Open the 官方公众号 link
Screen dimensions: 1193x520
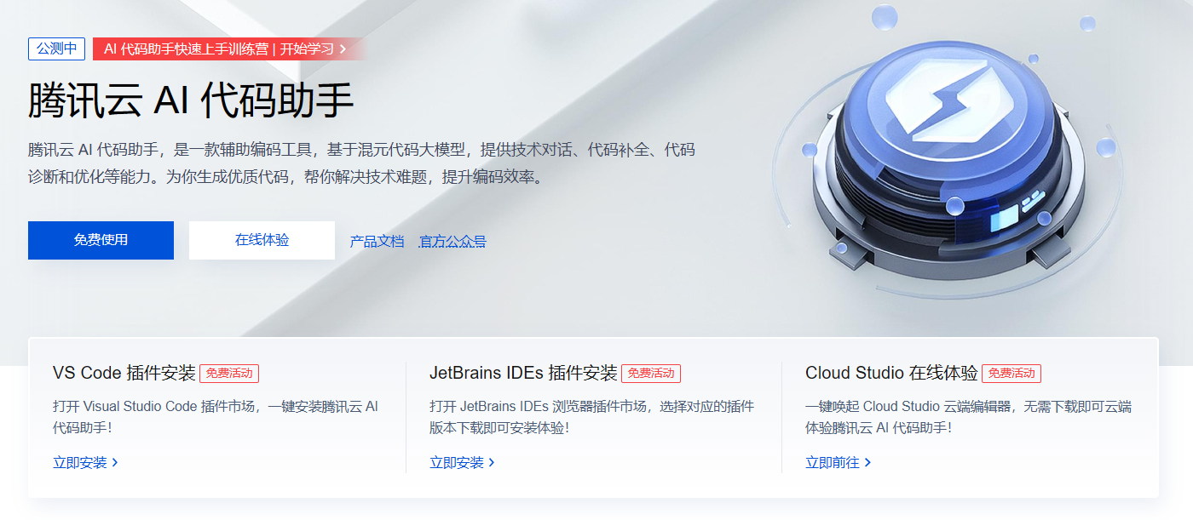(x=452, y=241)
